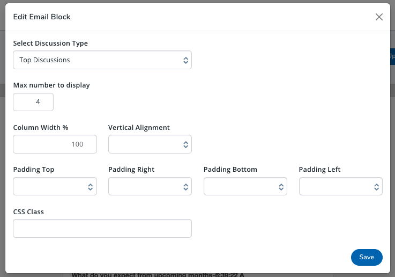Image resolution: width=395 pixels, height=277 pixels.
Task: Click the Max number to display field
Action: (x=33, y=102)
